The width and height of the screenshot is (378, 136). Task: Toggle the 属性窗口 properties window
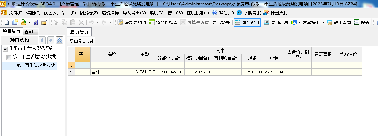(247, 23)
